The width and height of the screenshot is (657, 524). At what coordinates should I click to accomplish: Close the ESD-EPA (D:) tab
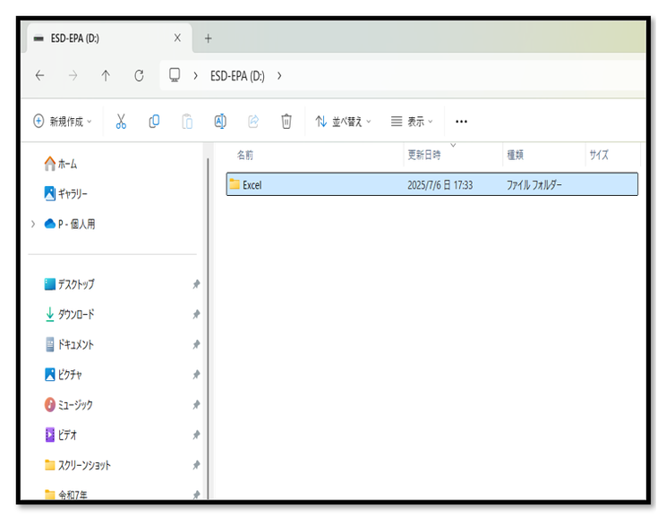pos(177,38)
